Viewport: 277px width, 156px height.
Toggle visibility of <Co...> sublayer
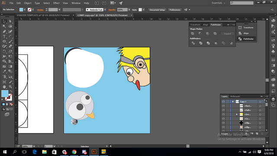(223, 118)
